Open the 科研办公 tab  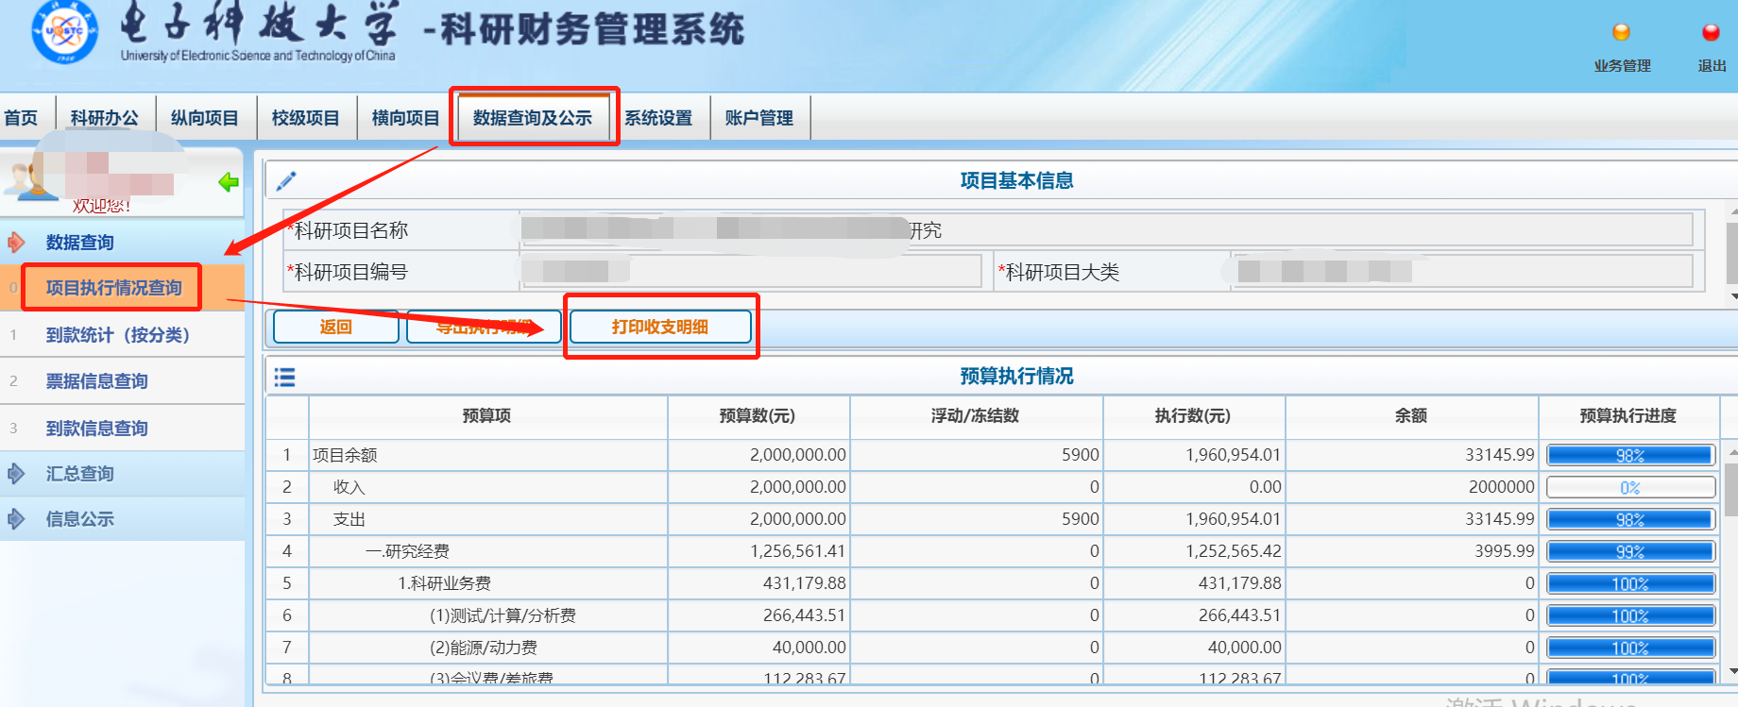pyautogui.click(x=105, y=118)
